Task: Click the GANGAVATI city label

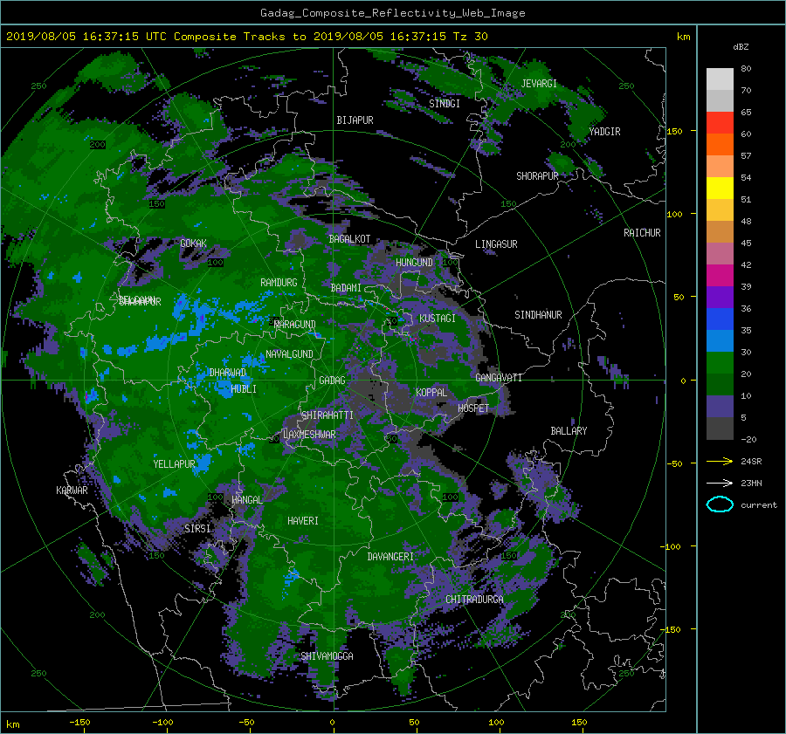Action: click(499, 378)
